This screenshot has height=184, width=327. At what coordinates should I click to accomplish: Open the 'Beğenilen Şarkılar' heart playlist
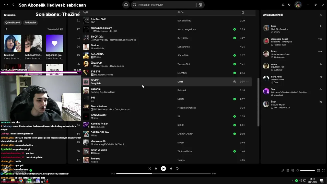click(x=54, y=43)
